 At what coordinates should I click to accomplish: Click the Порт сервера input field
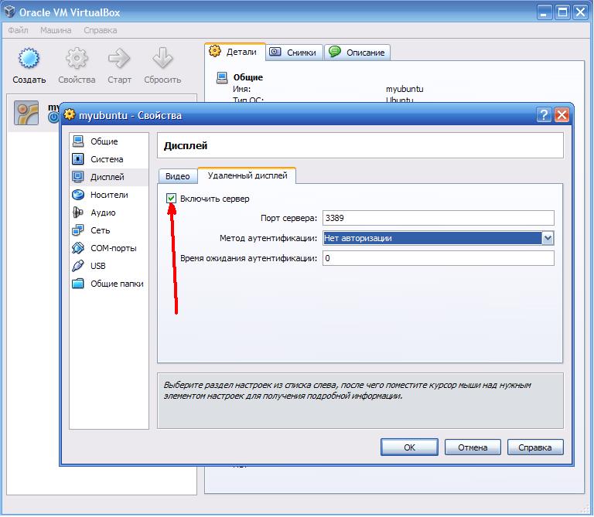[x=439, y=218]
